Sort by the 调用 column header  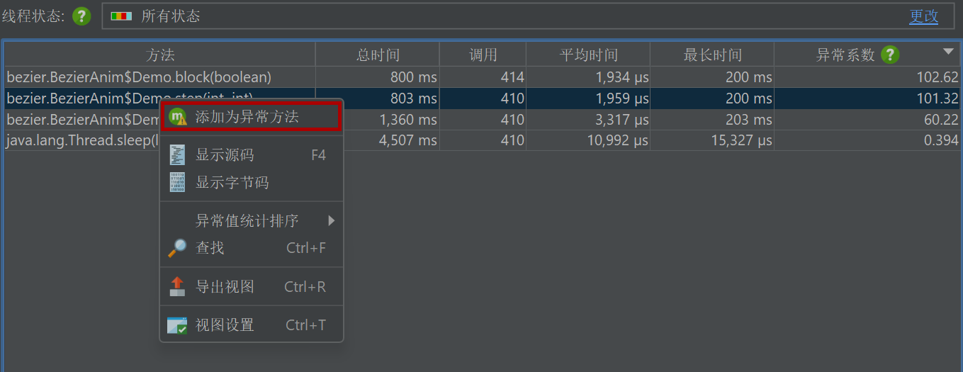coord(483,55)
